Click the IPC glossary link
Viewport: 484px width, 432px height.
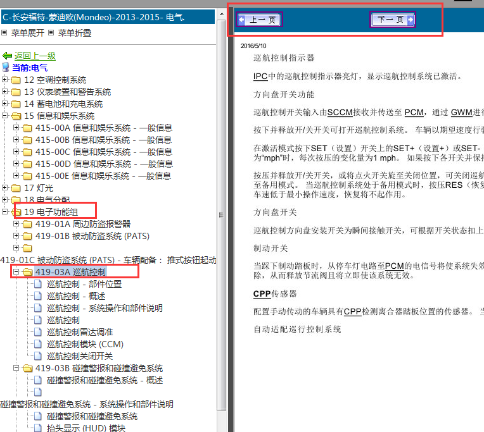tap(260, 76)
